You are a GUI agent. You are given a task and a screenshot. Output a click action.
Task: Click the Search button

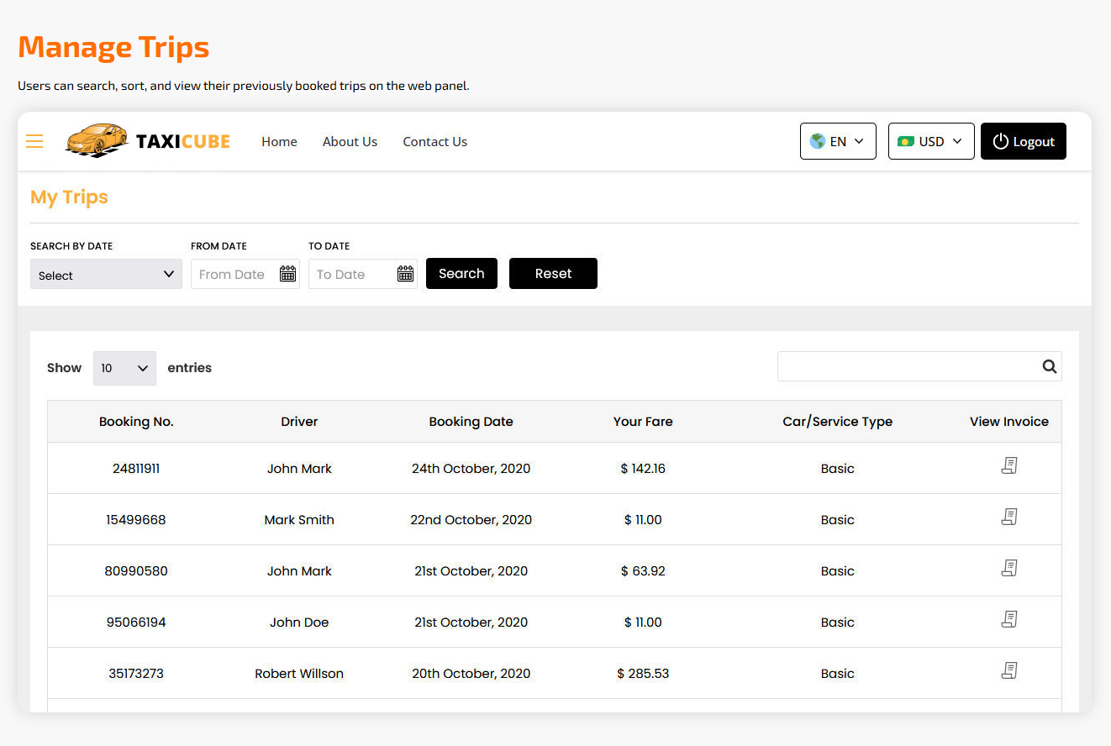[461, 273]
